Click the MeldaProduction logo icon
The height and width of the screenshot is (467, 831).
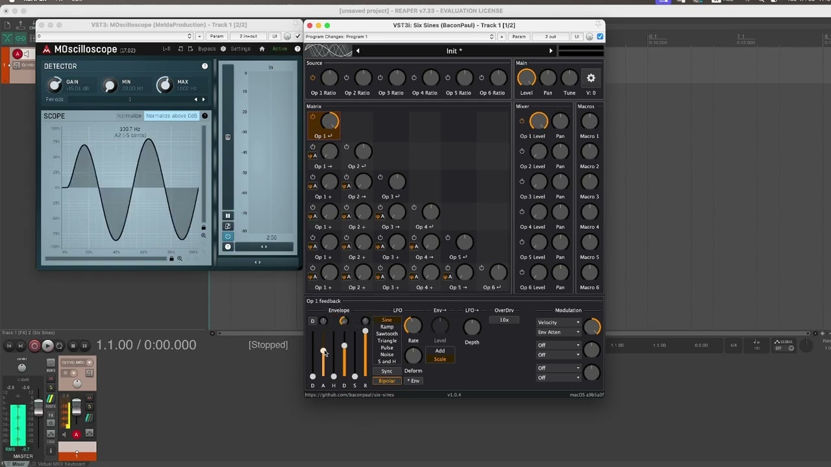coord(47,49)
